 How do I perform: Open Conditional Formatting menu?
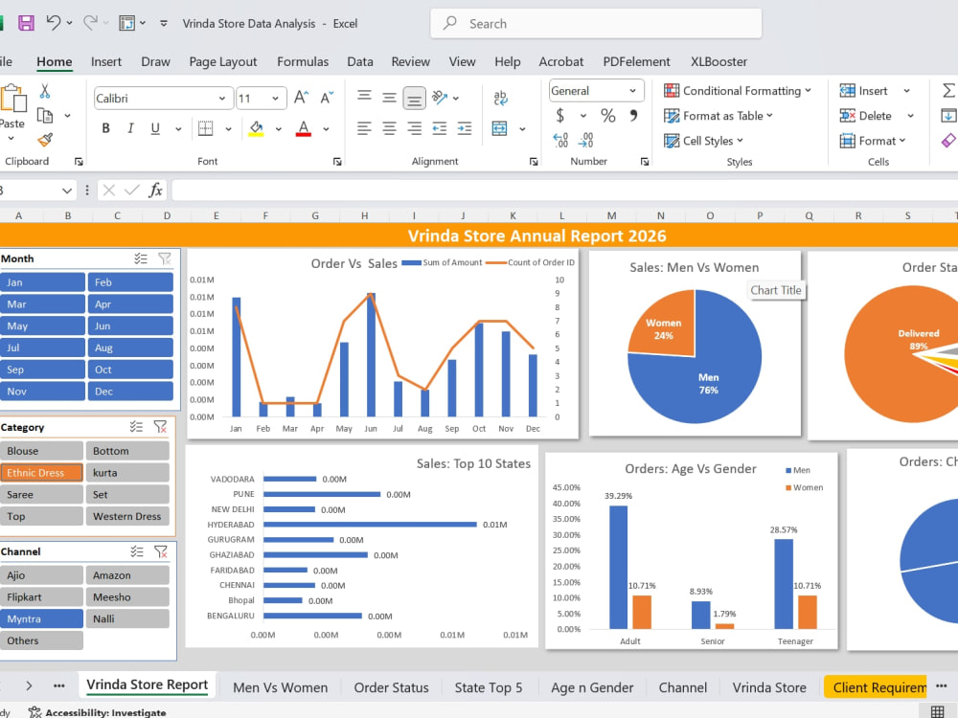pyautogui.click(x=738, y=90)
